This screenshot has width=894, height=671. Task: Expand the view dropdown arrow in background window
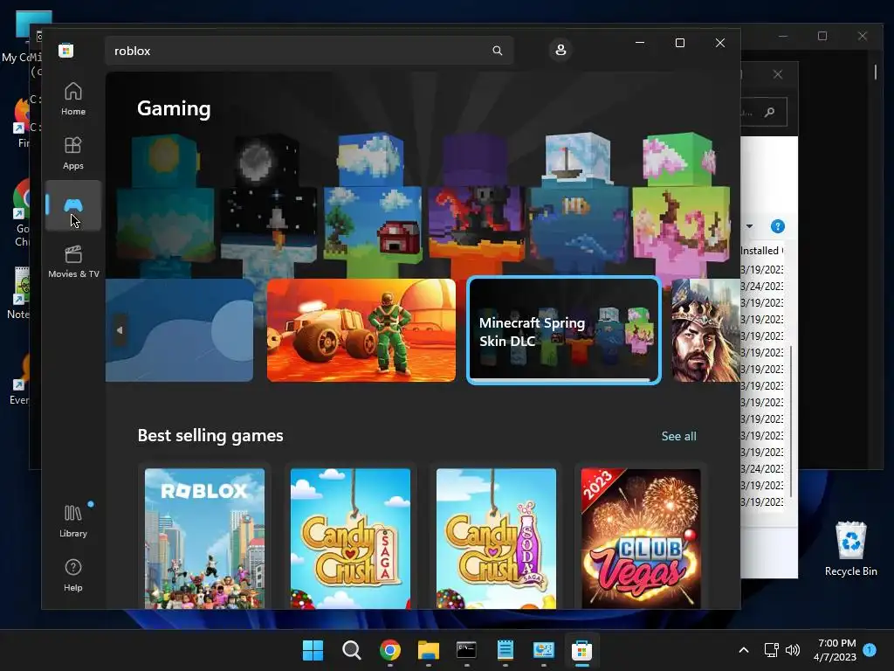[750, 226]
